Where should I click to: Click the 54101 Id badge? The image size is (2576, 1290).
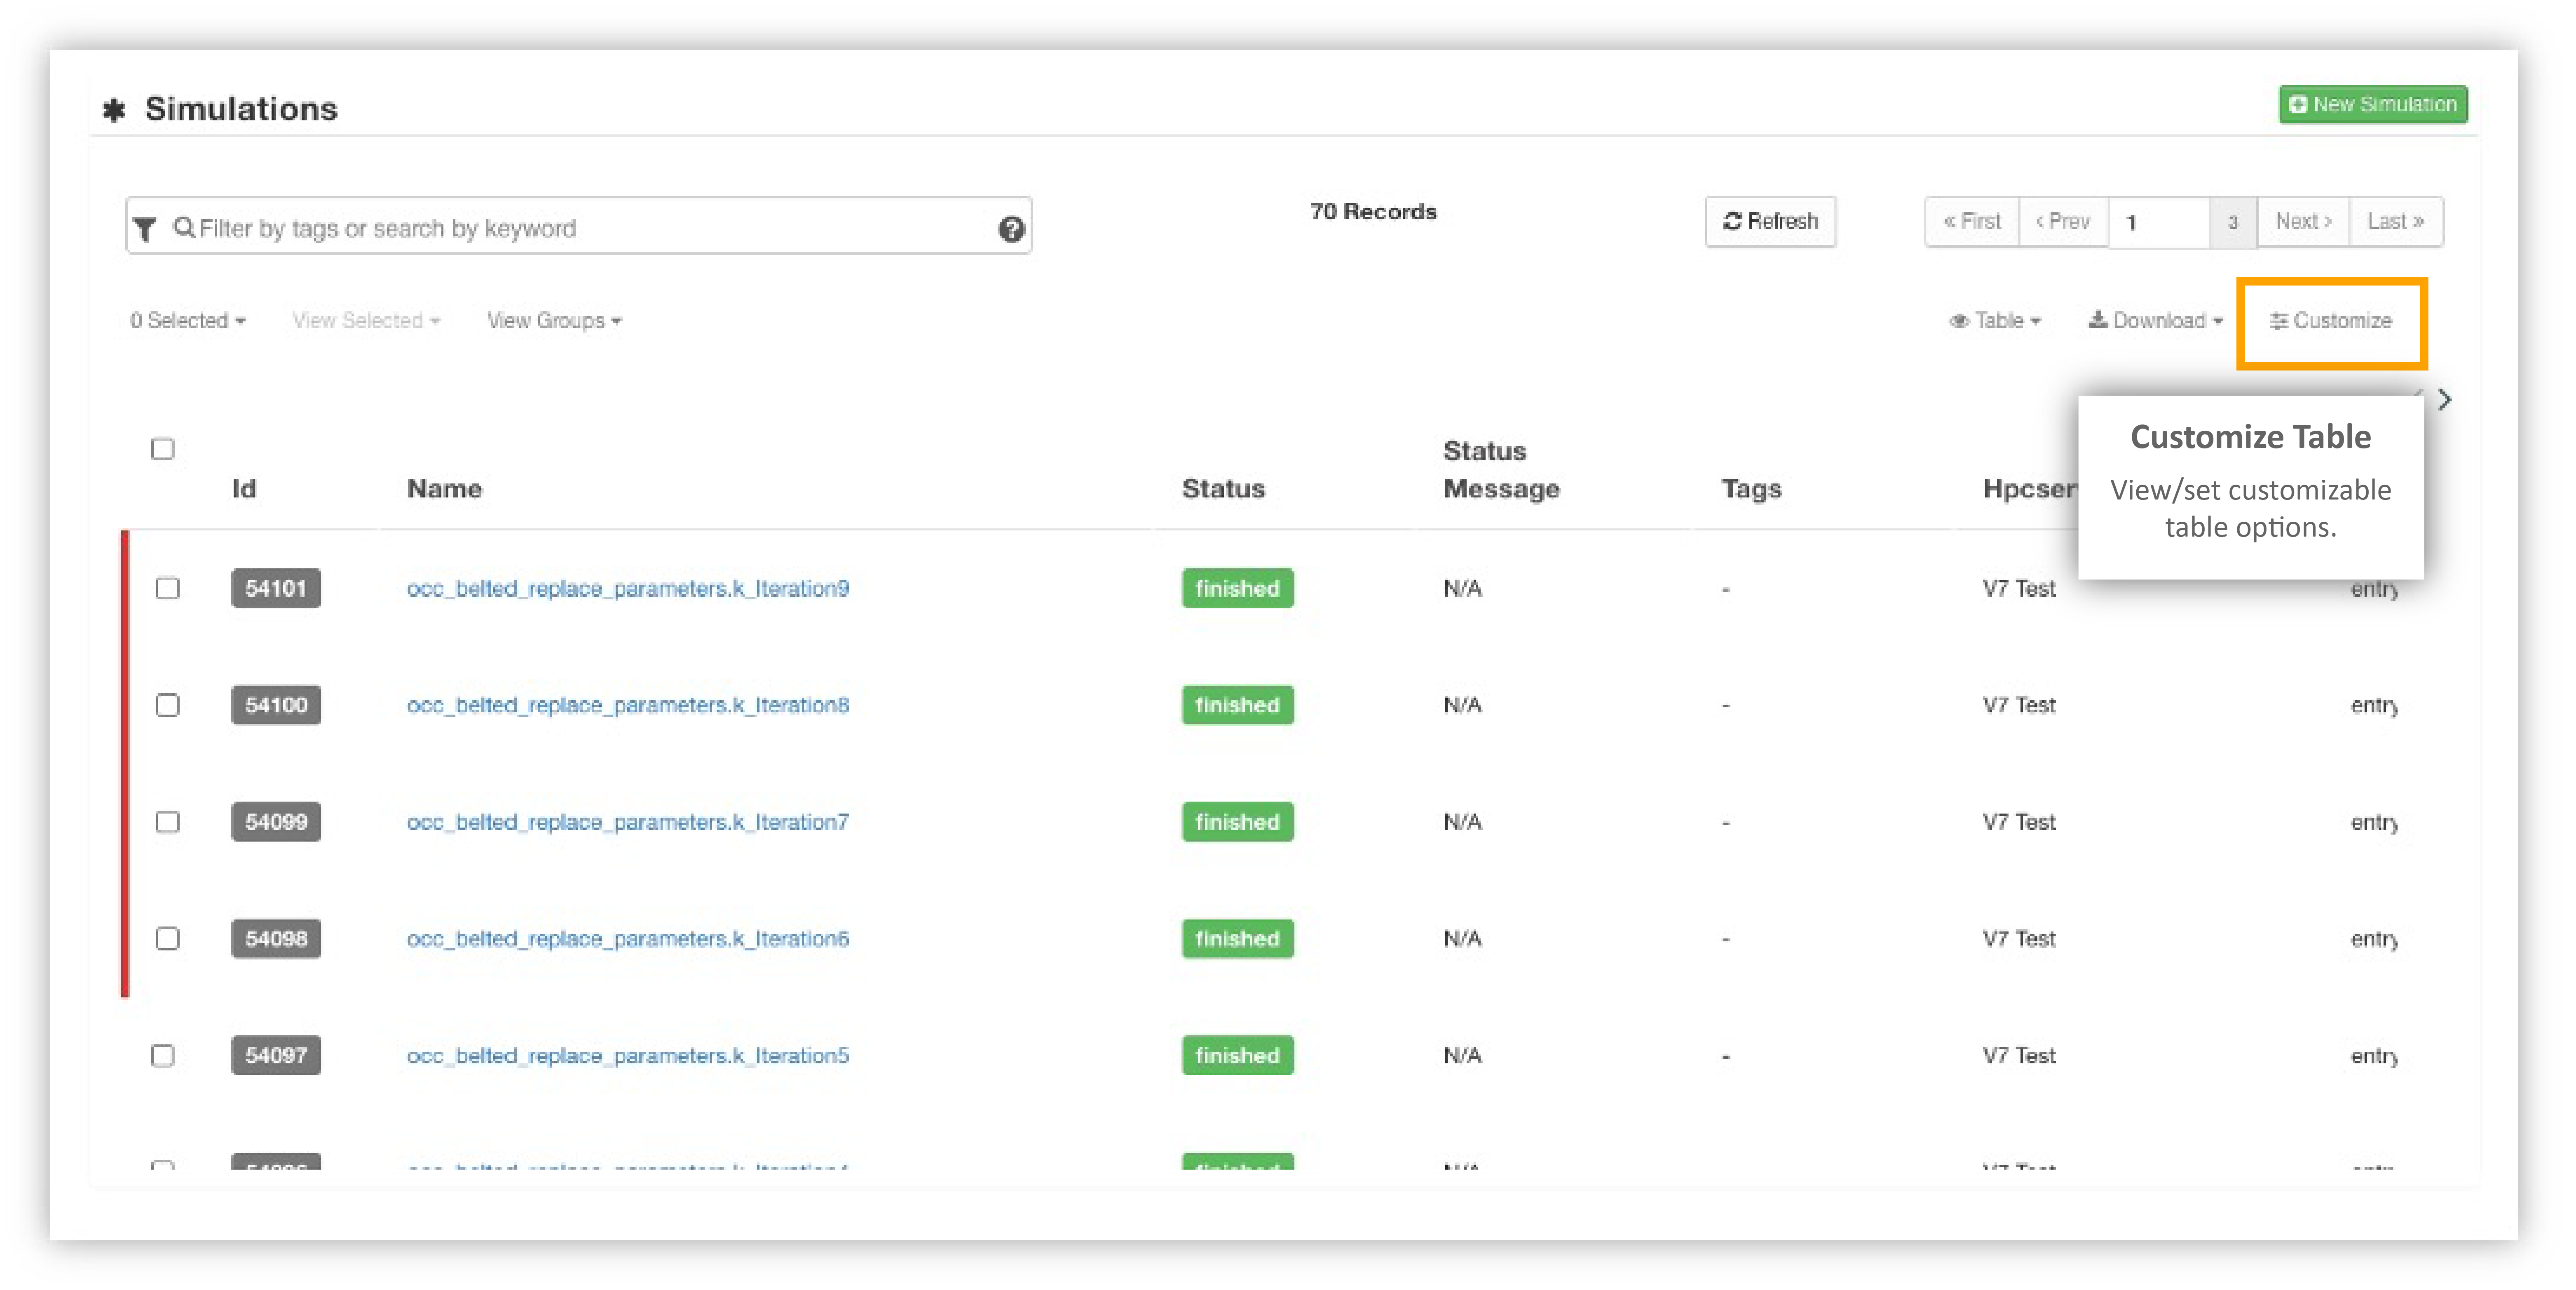(276, 588)
